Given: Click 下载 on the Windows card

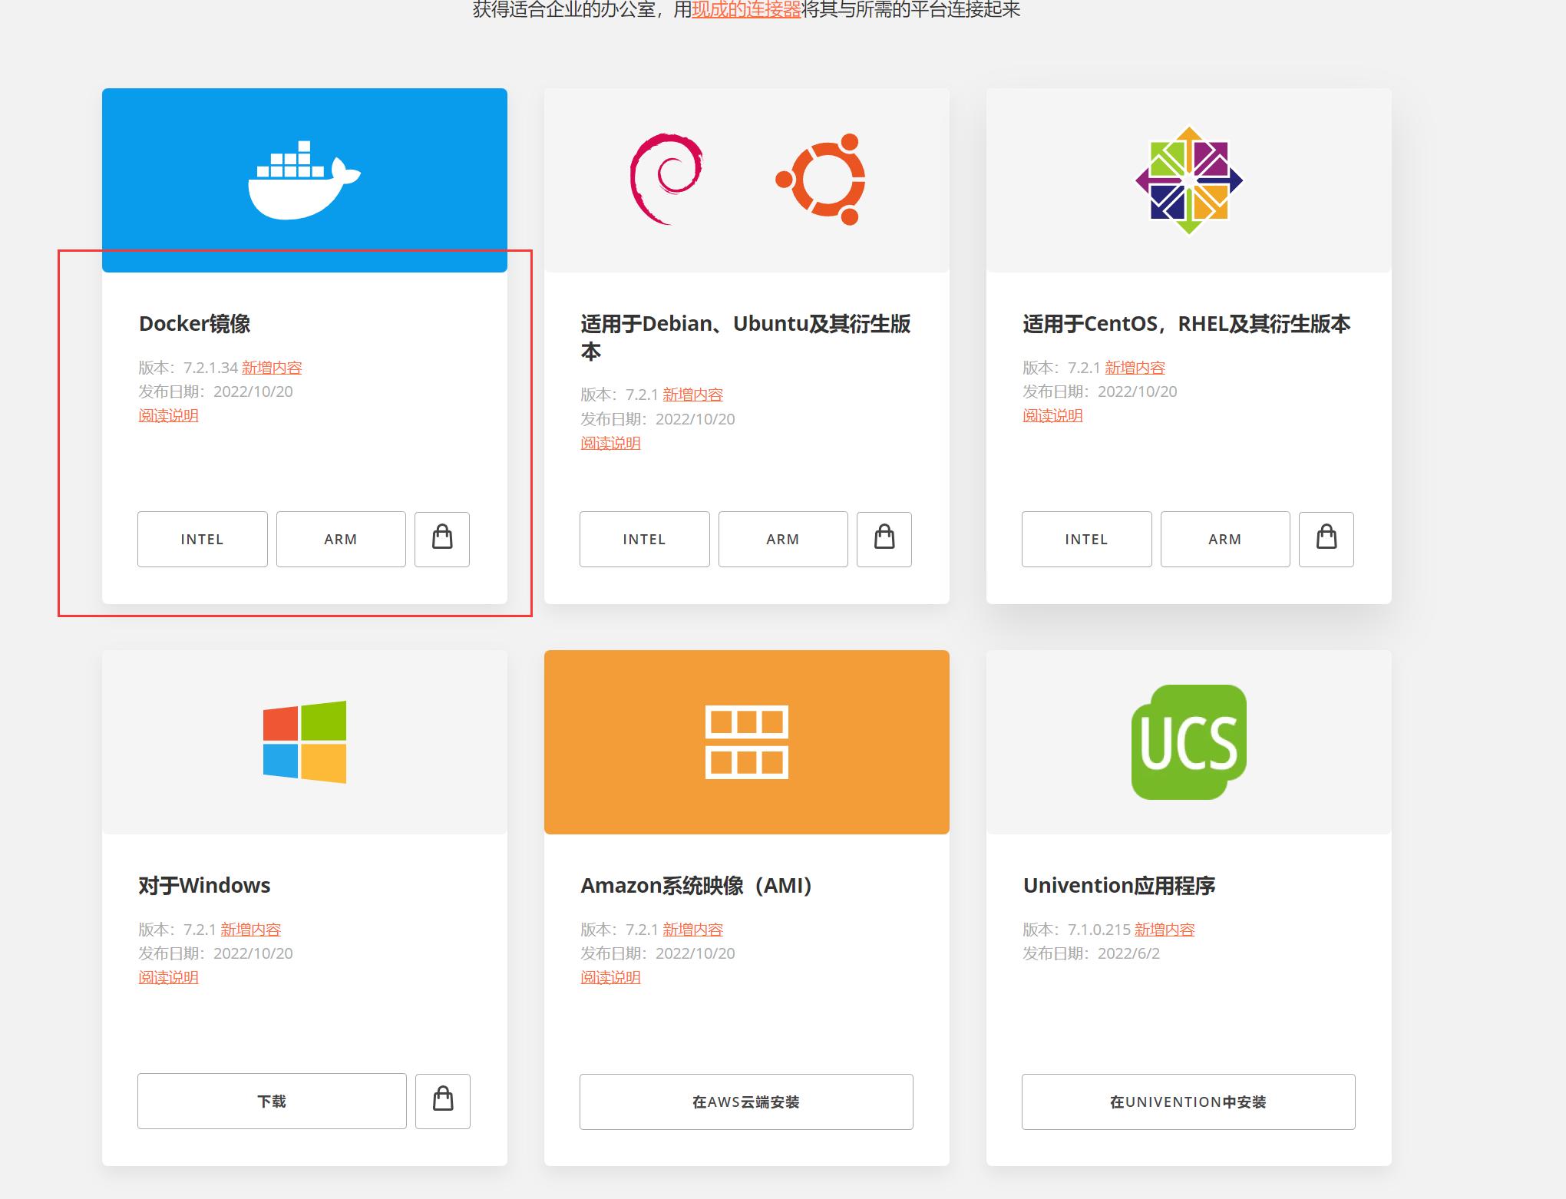Looking at the screenshot, I should [x=272, y=1101].
